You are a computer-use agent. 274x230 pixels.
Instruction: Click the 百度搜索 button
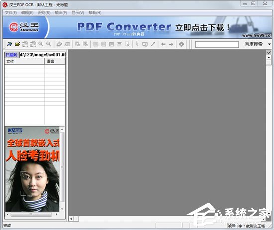coord(254,44)
